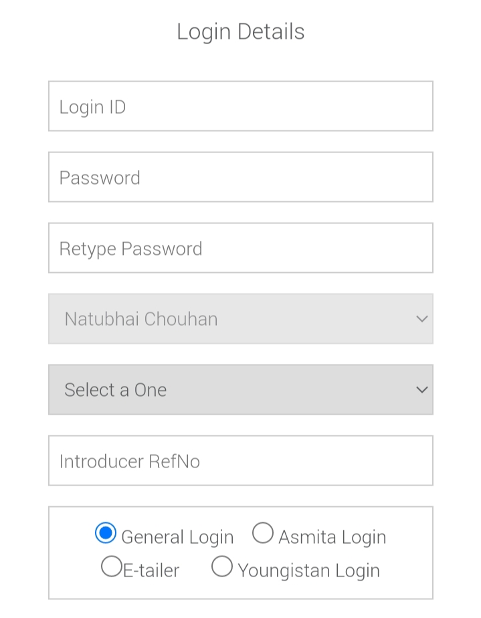The image size is (481, 618).
Task: Open the Natubhai Chouhan dropdown
Action: pos(240,318)
